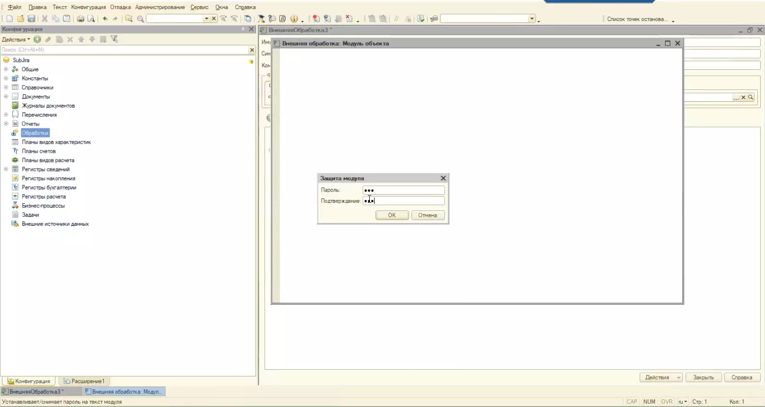Viewport: 765px width, 407px height.
Task: Click the configuration tree search box
Action: click(x=124, y=50)
